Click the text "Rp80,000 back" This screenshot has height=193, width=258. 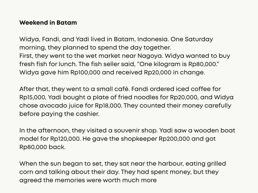(42, 147)
